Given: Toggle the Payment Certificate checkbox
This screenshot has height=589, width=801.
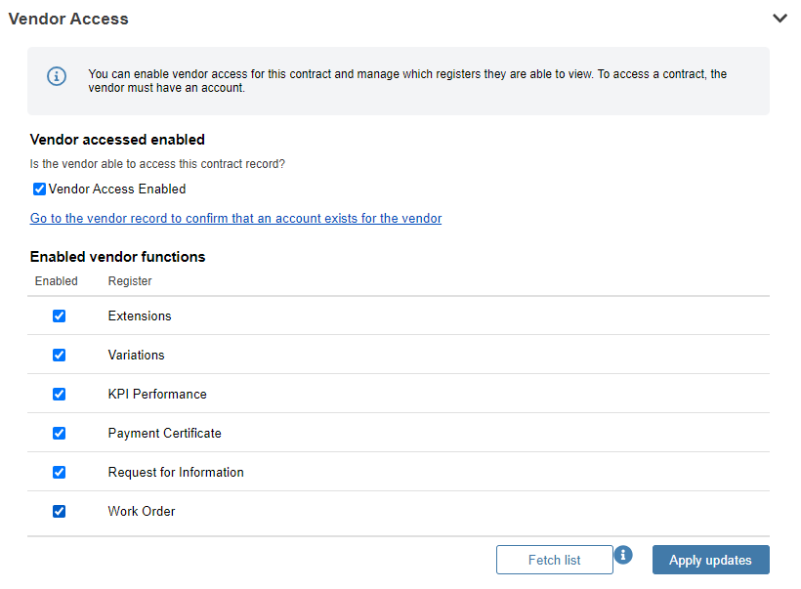Looking at the screenshot, I should tap(60, 433).
